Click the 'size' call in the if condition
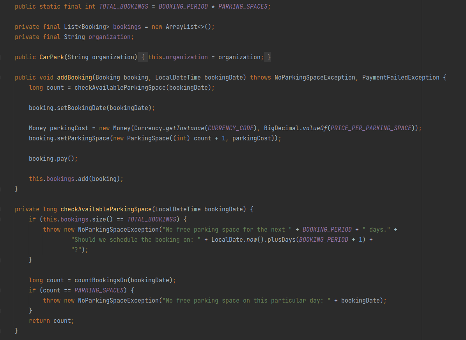Screen dimensions: 466x340 [99, 220]
